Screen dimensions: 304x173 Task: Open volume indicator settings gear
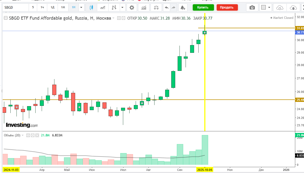(33, 135)
